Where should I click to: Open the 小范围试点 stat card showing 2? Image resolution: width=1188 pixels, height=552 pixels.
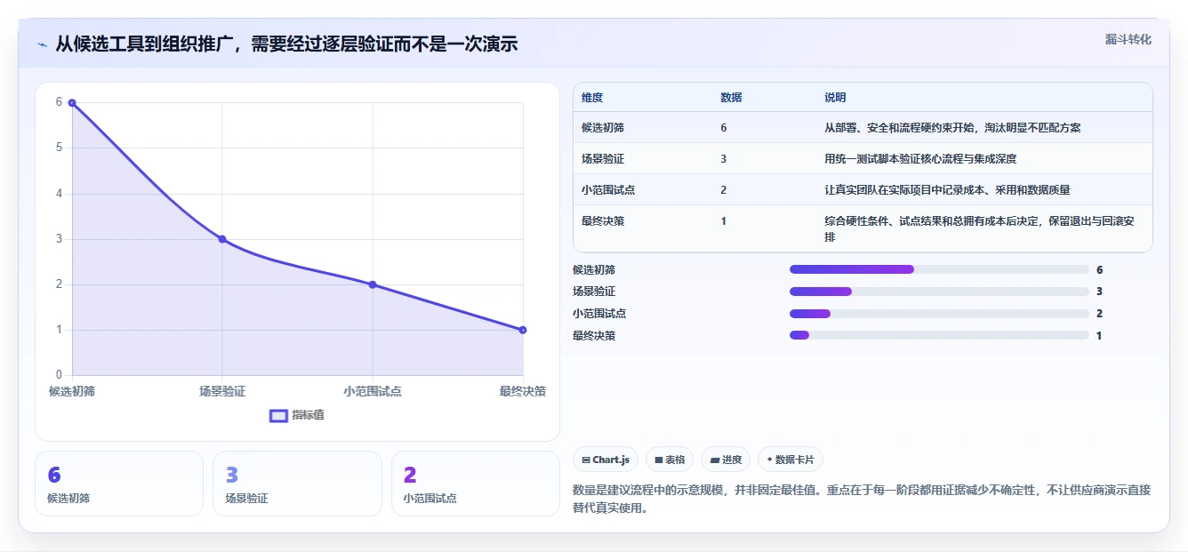pos(476,484)
